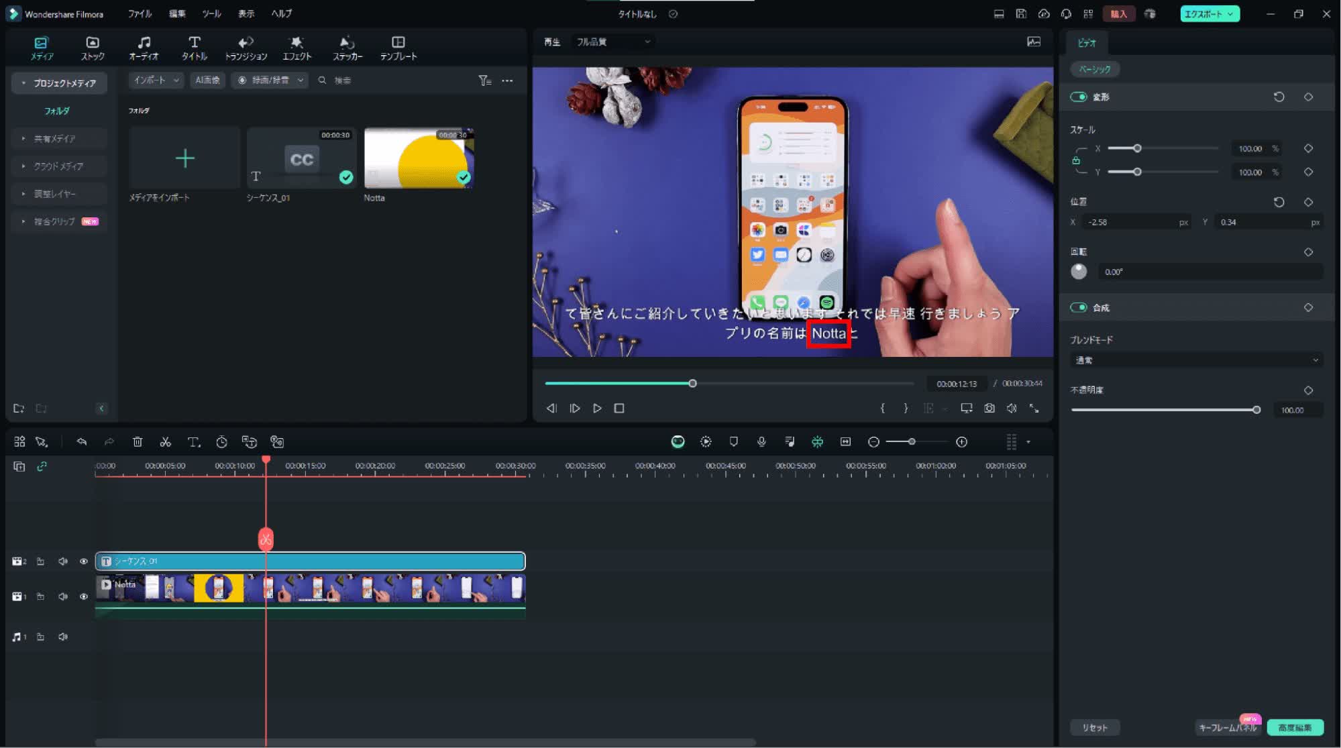Click the red purchase button

[1118, 13]
